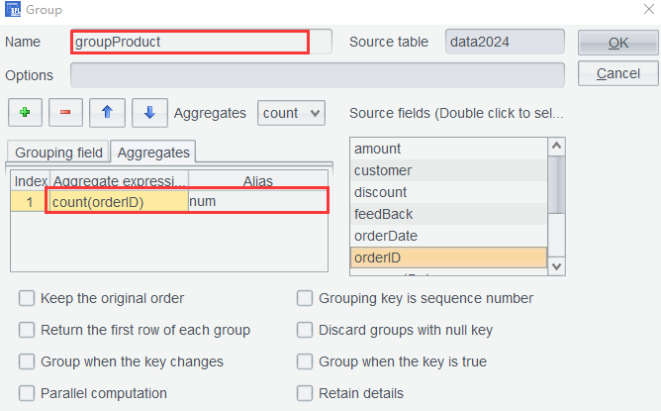Open the Aggregates count dropdown
The height and width of the screenshot is (411, 661).
[x=291, y=113]
